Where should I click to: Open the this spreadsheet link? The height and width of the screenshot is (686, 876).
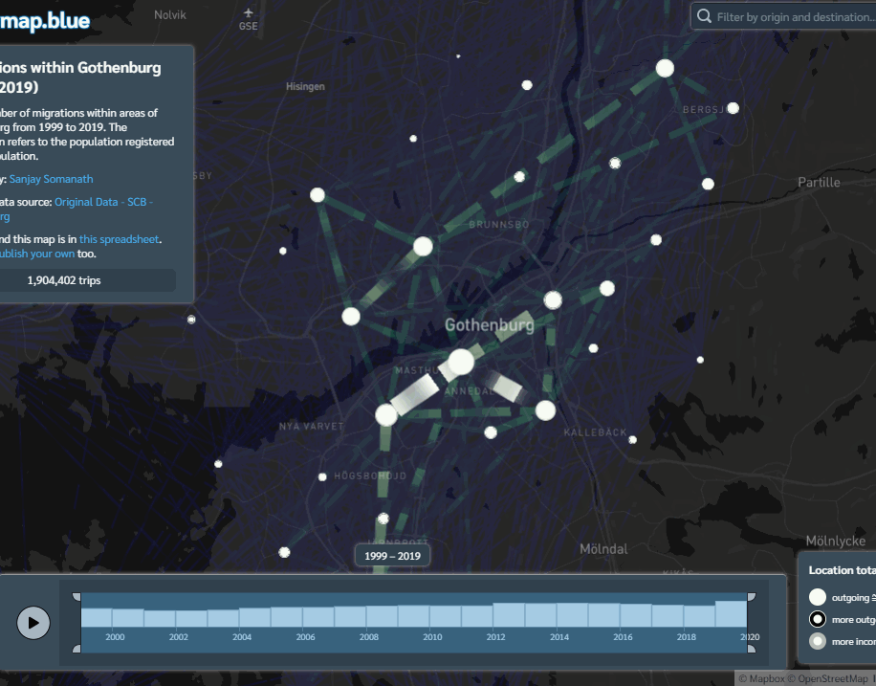119,239
